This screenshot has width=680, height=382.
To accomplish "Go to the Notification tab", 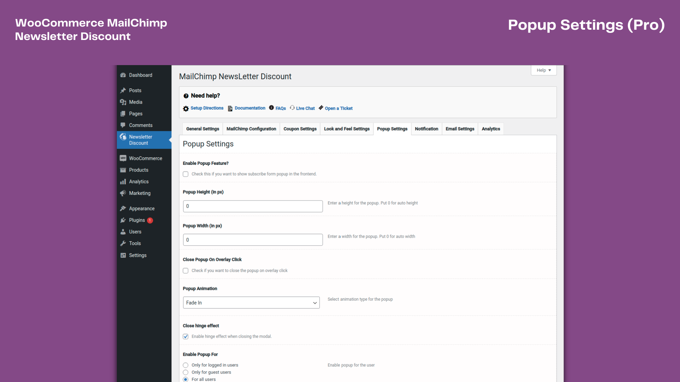I will (426, 129).
